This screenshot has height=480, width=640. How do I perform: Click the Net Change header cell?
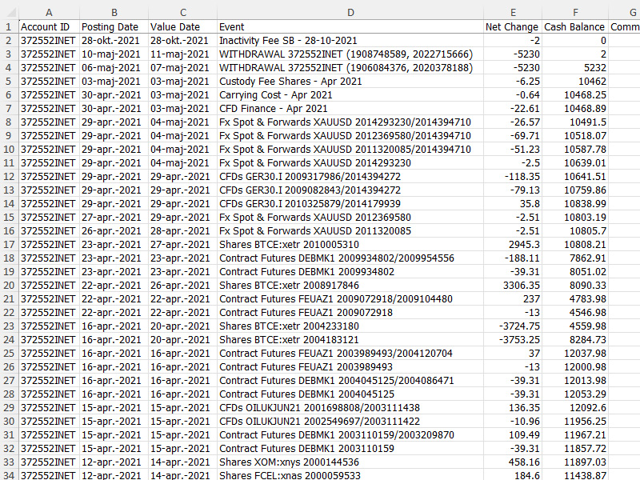coord(513,26)
